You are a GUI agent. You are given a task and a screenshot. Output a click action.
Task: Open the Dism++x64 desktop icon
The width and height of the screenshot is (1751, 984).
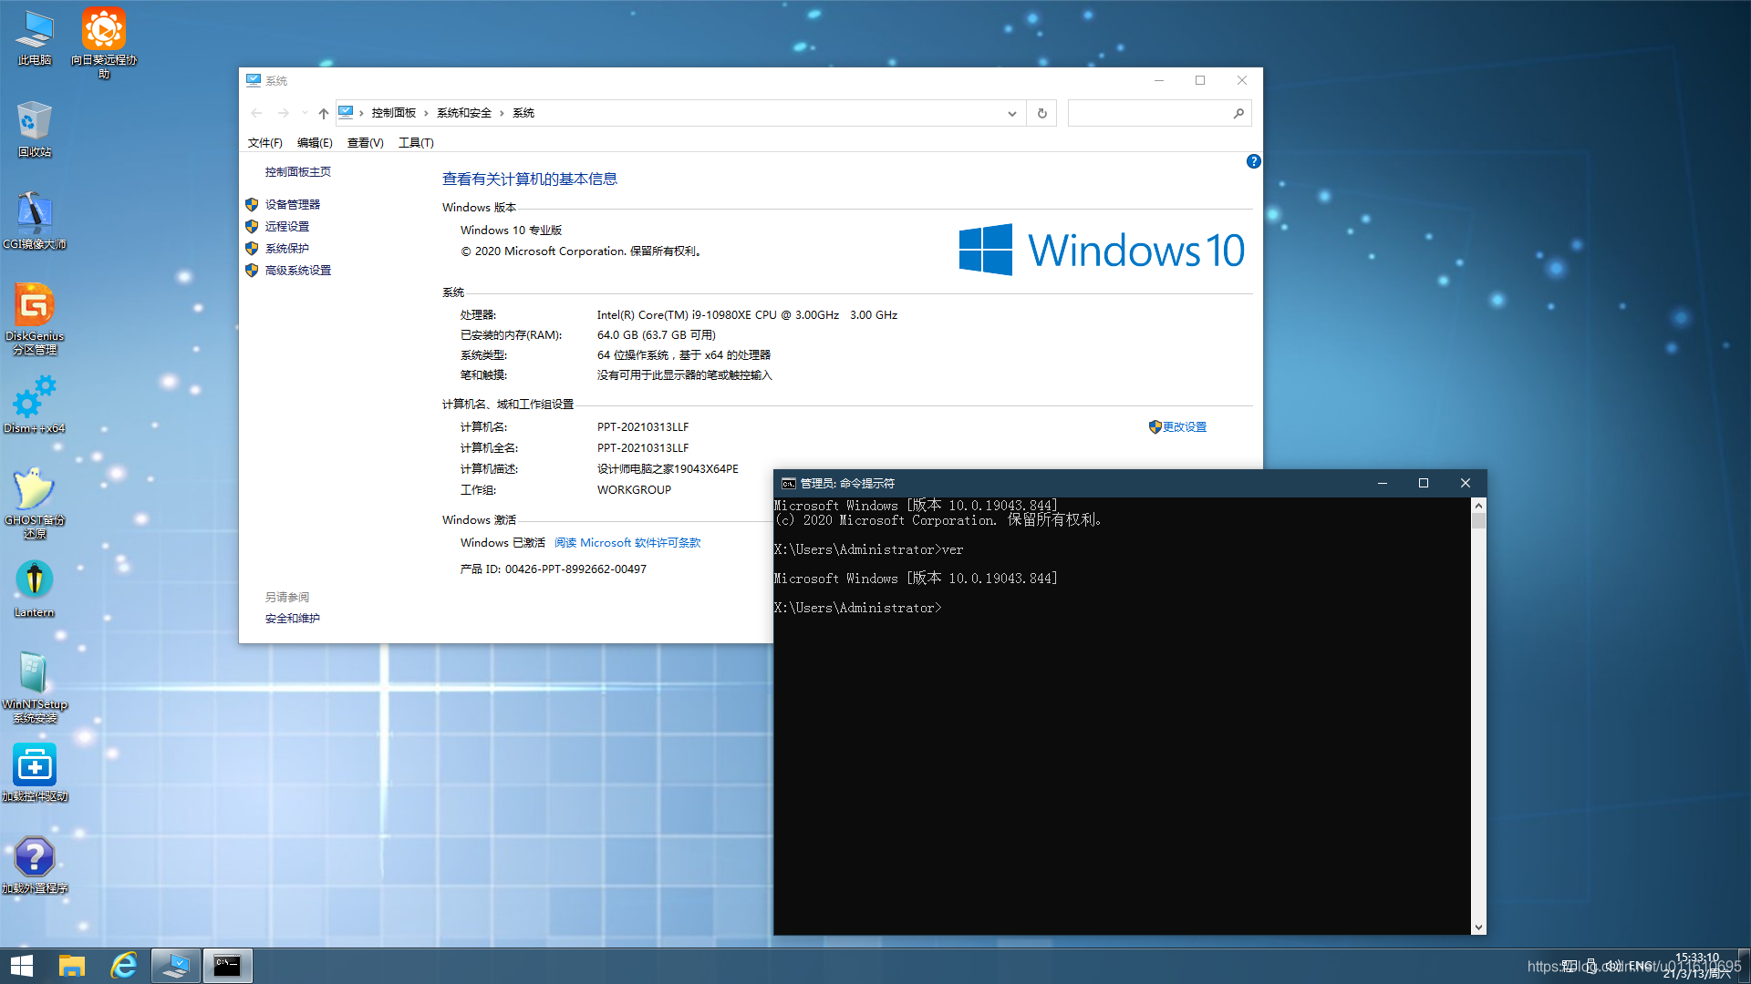(x=34, y=398)
